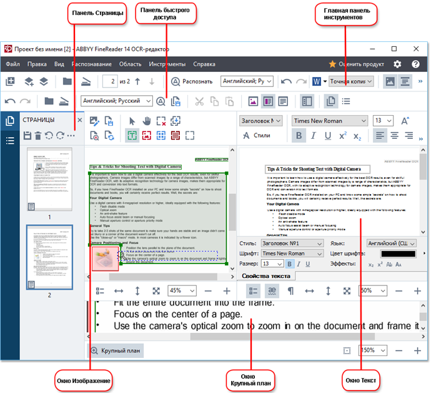This screenshot has width=431, height=393.
Task: Open the 45% zoom dropdown in Image window
Action: (x=182, y=290)
